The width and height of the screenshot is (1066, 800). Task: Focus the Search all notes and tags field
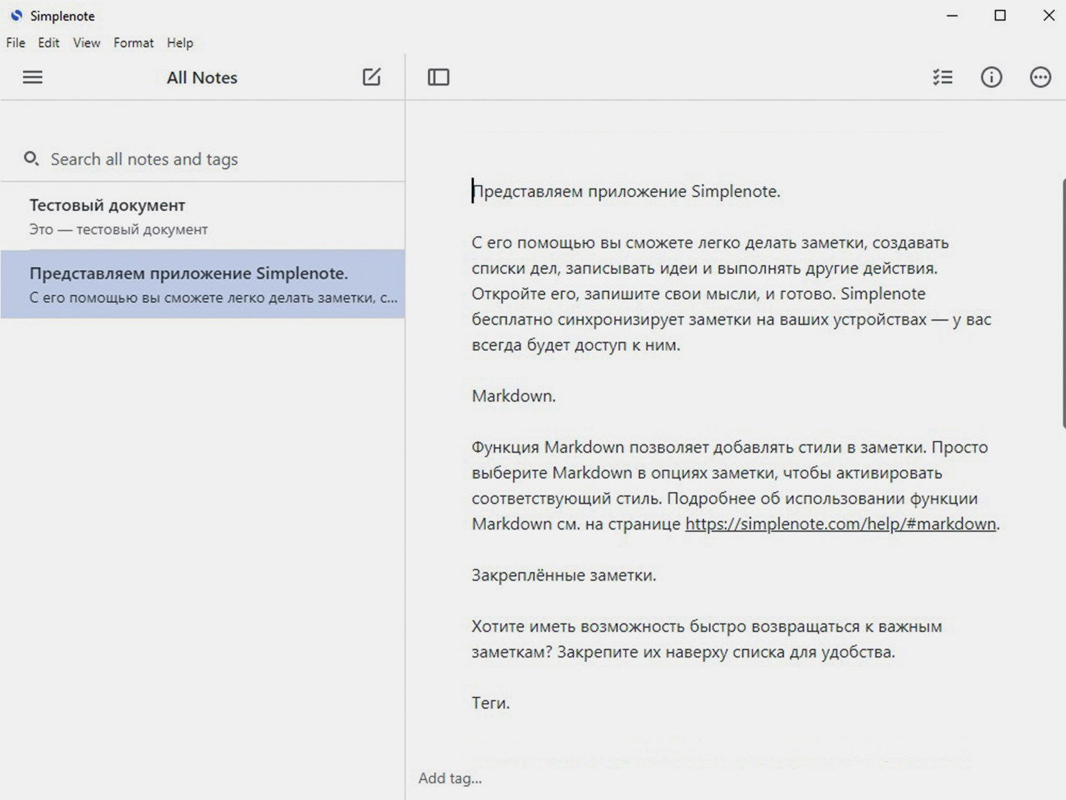click(202, 159)
